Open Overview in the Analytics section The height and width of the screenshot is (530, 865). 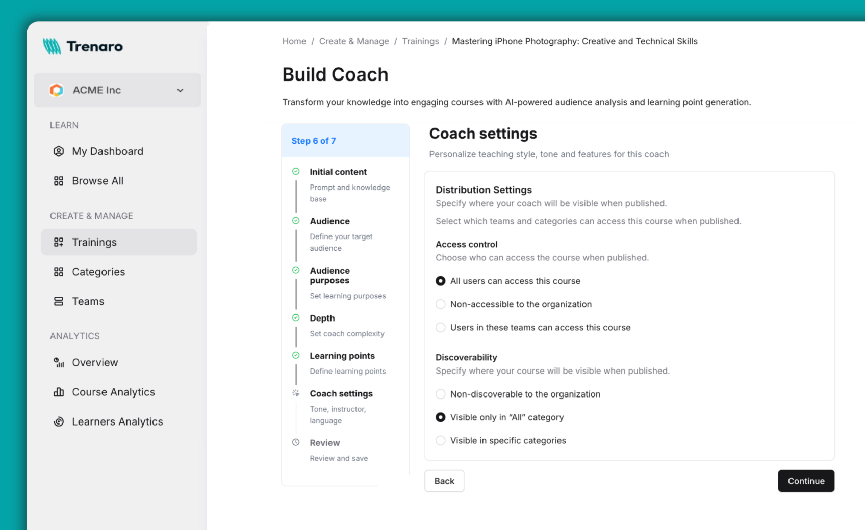click(59, 362)
